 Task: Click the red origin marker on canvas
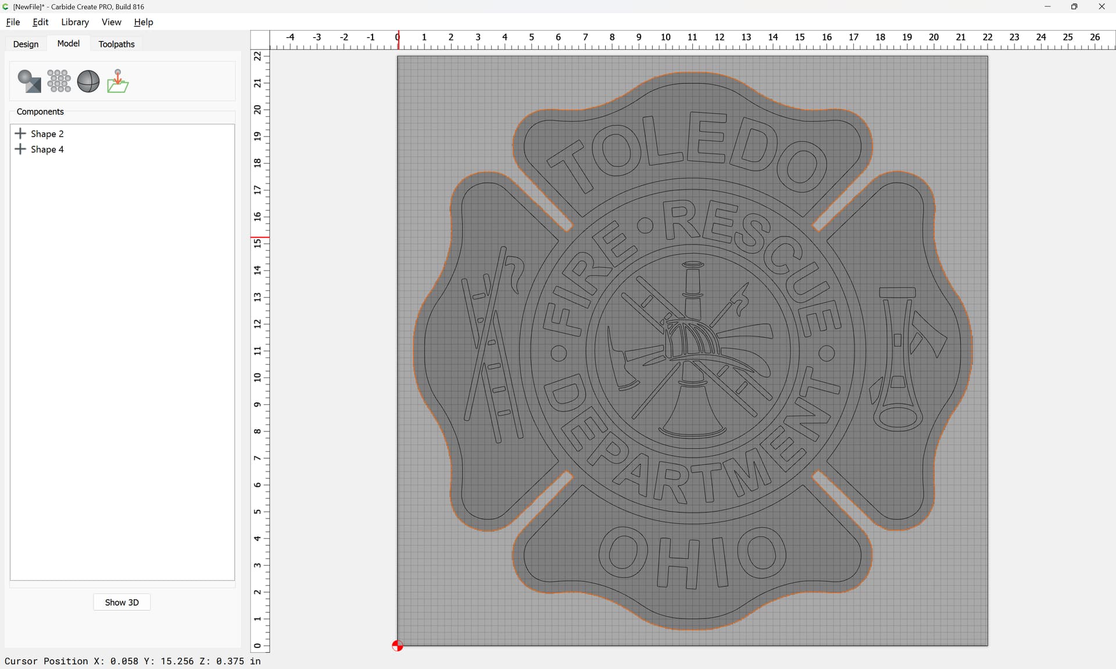click(x=398, y=646)
